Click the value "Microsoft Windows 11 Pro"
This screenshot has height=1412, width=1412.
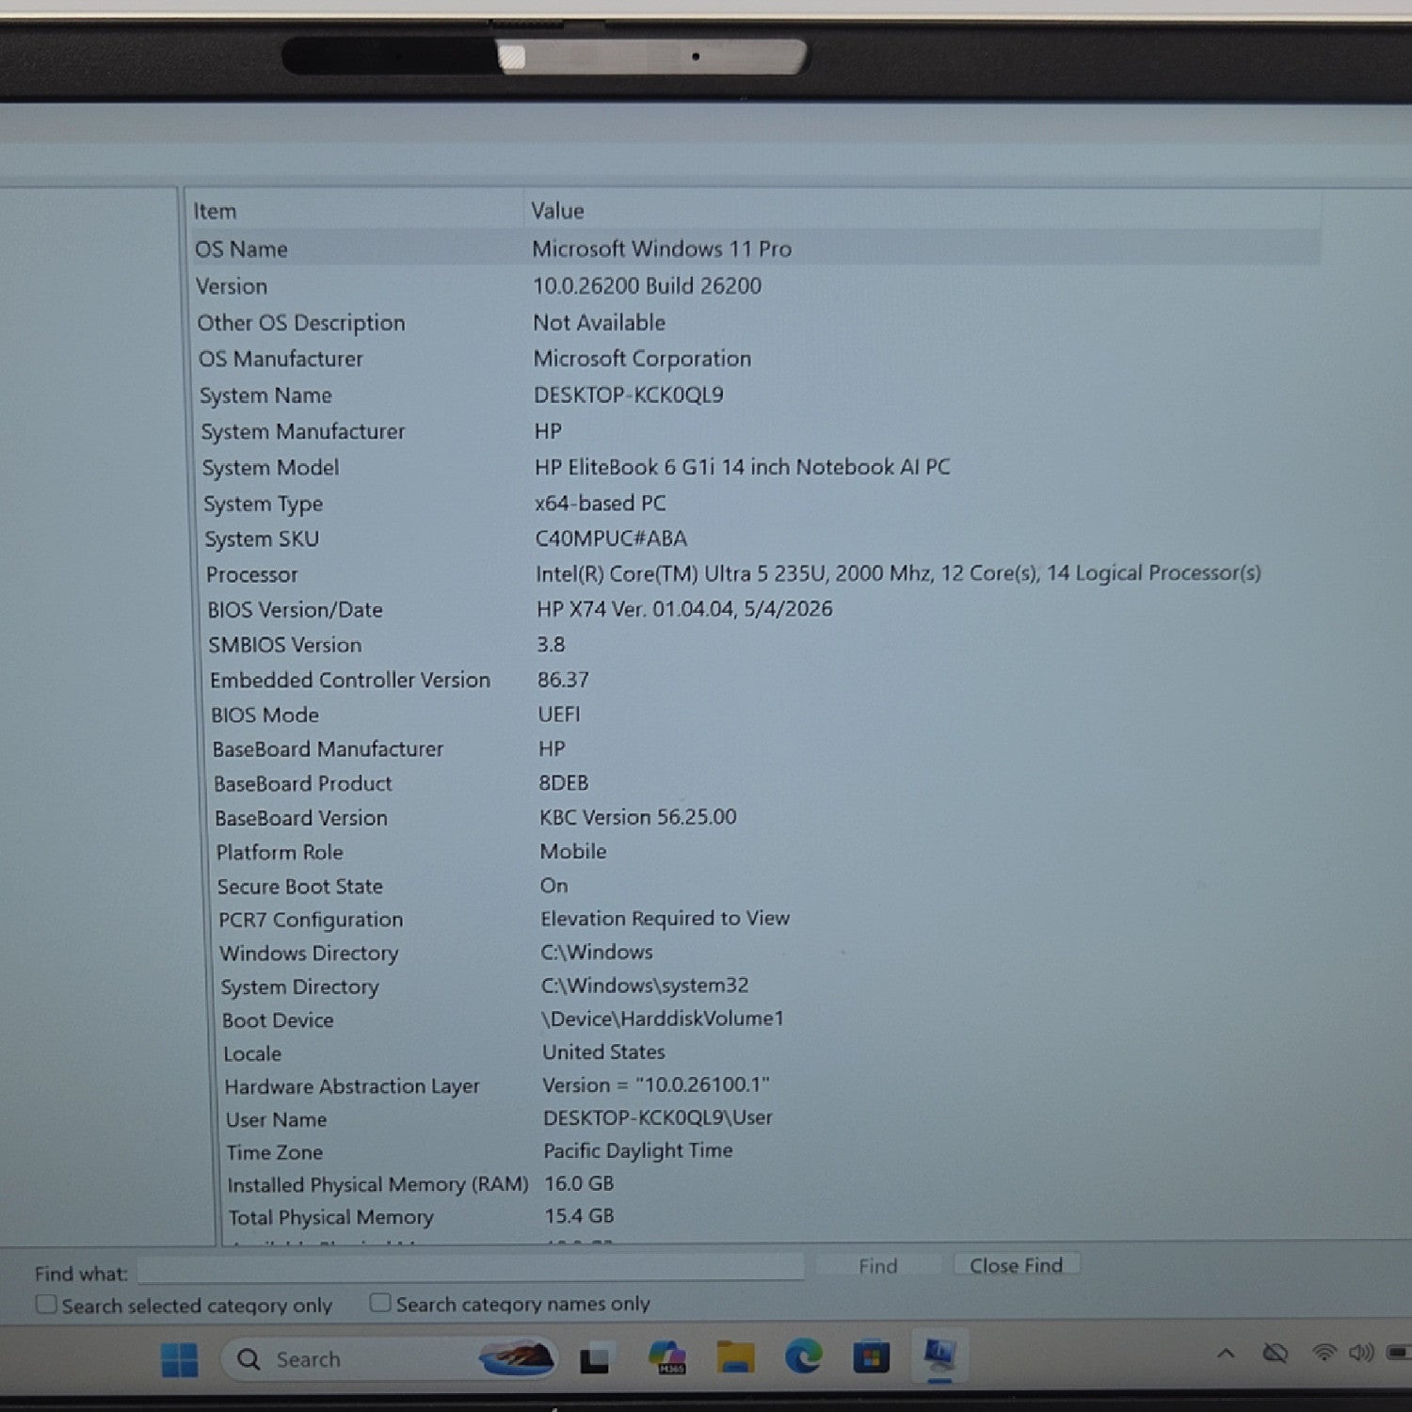(662, 249)
